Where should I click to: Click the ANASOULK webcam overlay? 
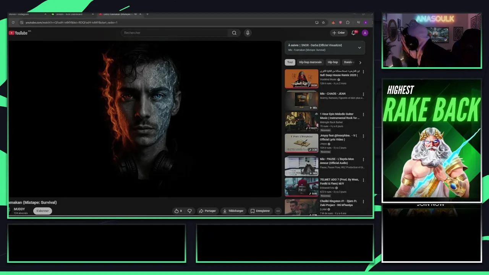click(432, 40)
